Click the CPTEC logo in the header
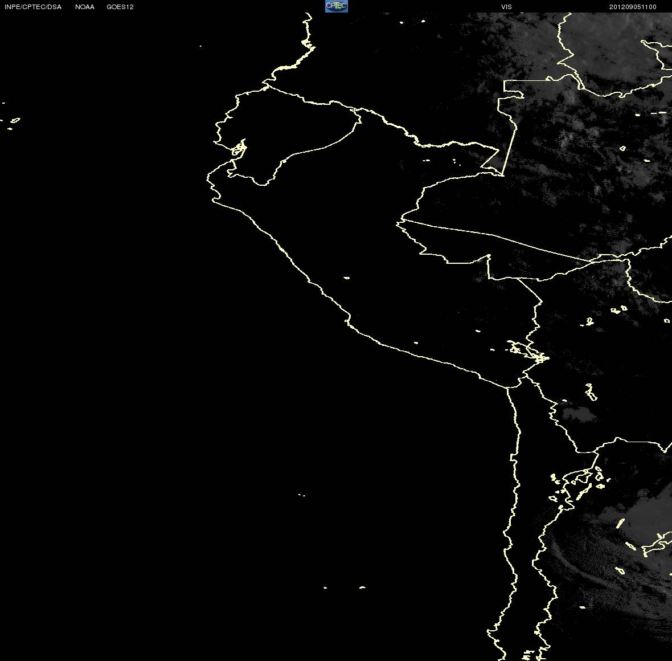The width and height of the screenshot is (672, 661). (337, 6)
